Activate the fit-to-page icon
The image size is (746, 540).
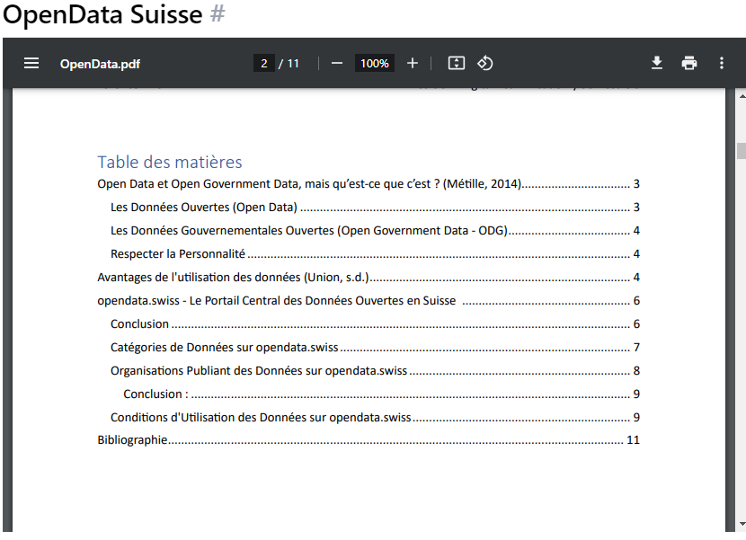point(456,63)
